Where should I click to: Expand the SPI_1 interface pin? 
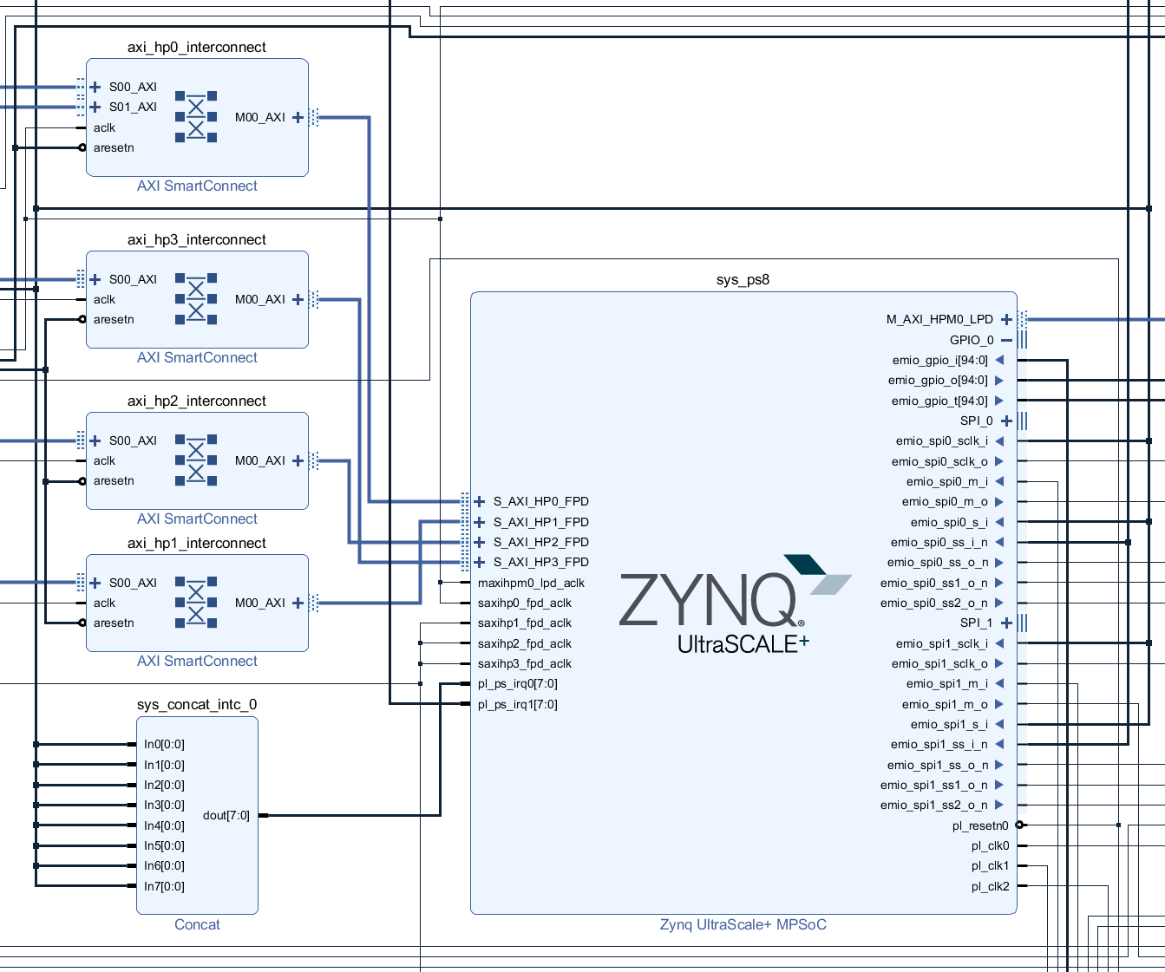(x=1005, y=623)
